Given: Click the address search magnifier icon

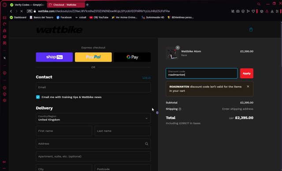Looking at the screenshot, I should coord(147,144).
